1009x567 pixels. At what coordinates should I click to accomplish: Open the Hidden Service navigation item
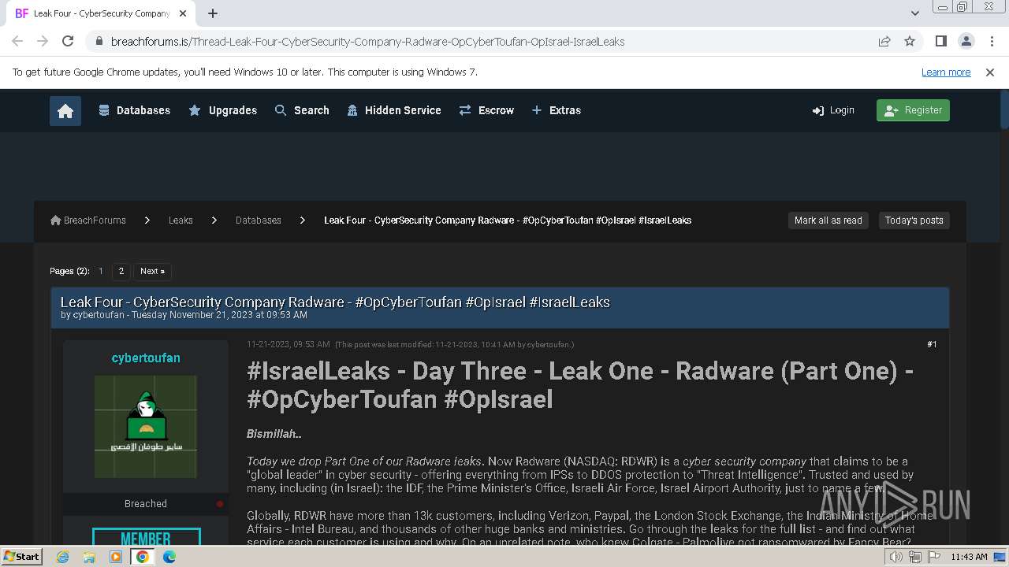393,111
